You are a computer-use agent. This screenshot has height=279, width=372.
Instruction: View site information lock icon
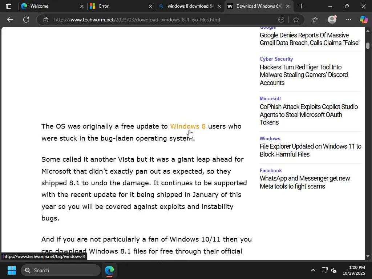46,20
